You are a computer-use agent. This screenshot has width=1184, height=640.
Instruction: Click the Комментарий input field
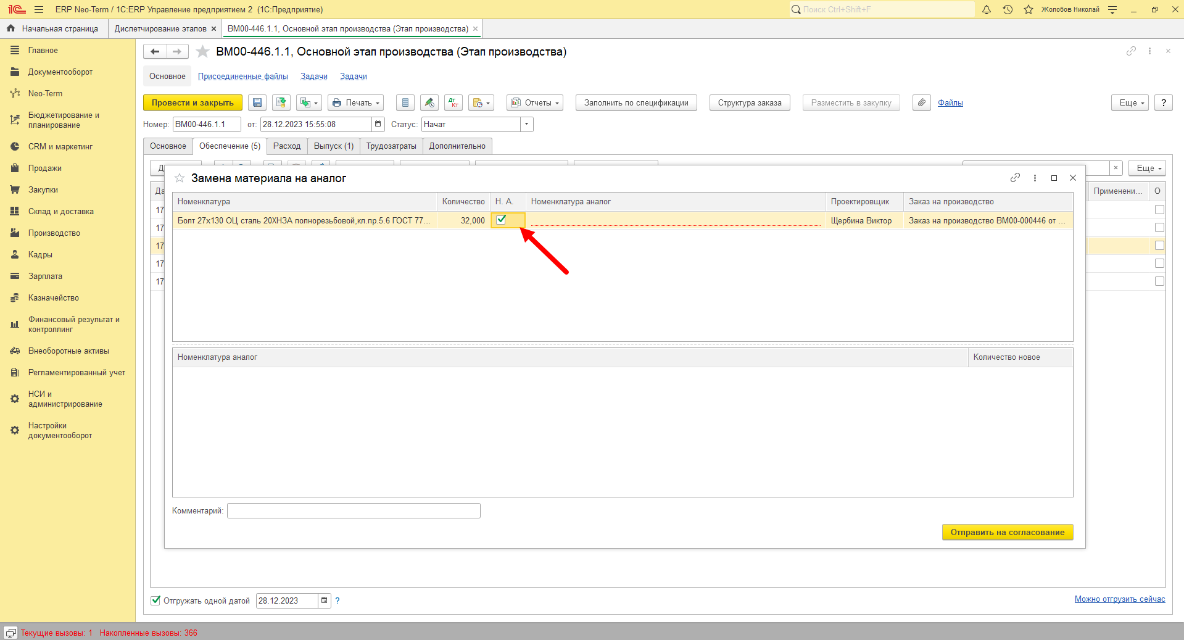pyautogui.click(x=354, y=510)
